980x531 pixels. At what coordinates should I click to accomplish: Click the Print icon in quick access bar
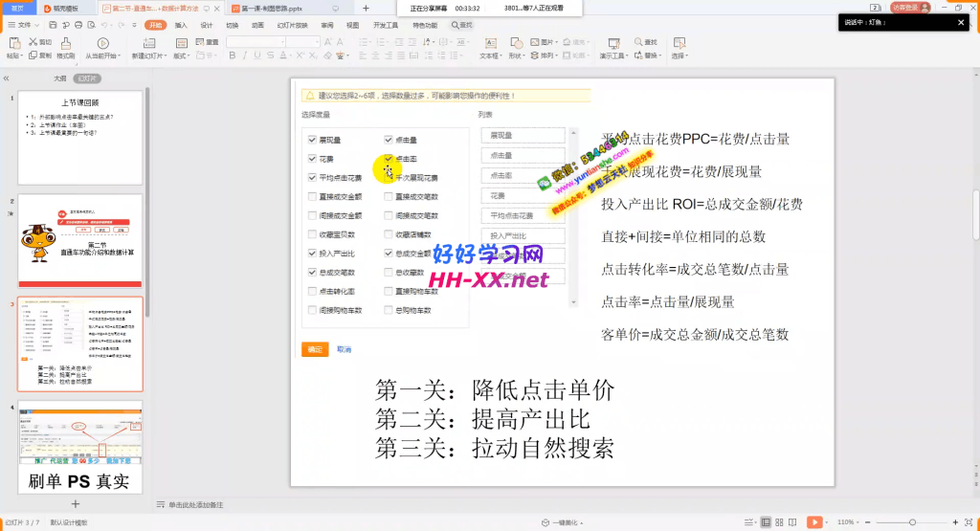pos(78,25)
